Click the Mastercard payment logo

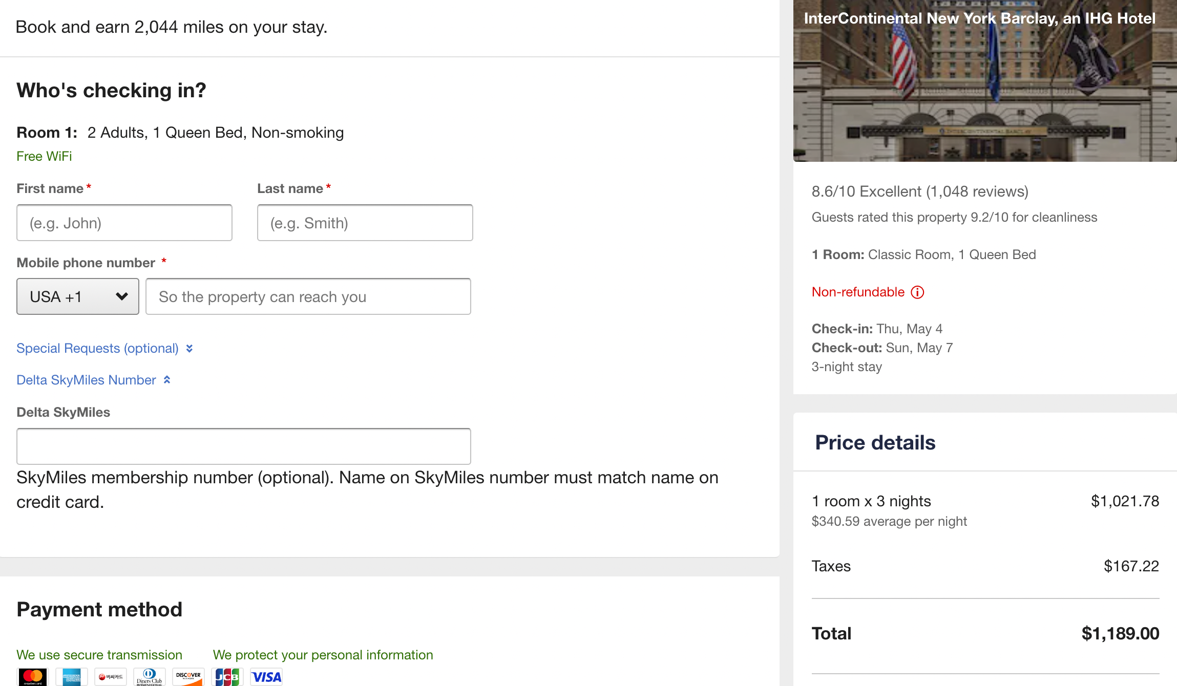pos(33,677)
